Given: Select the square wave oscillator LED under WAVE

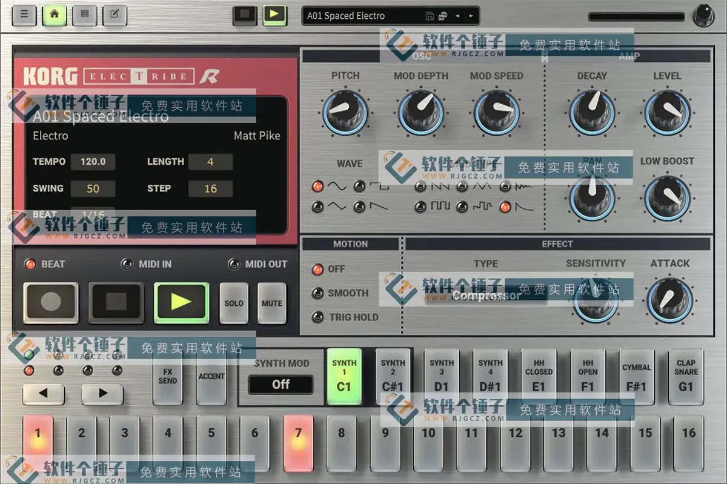Looking at the screenshot, I should click(x=359, y=186).
